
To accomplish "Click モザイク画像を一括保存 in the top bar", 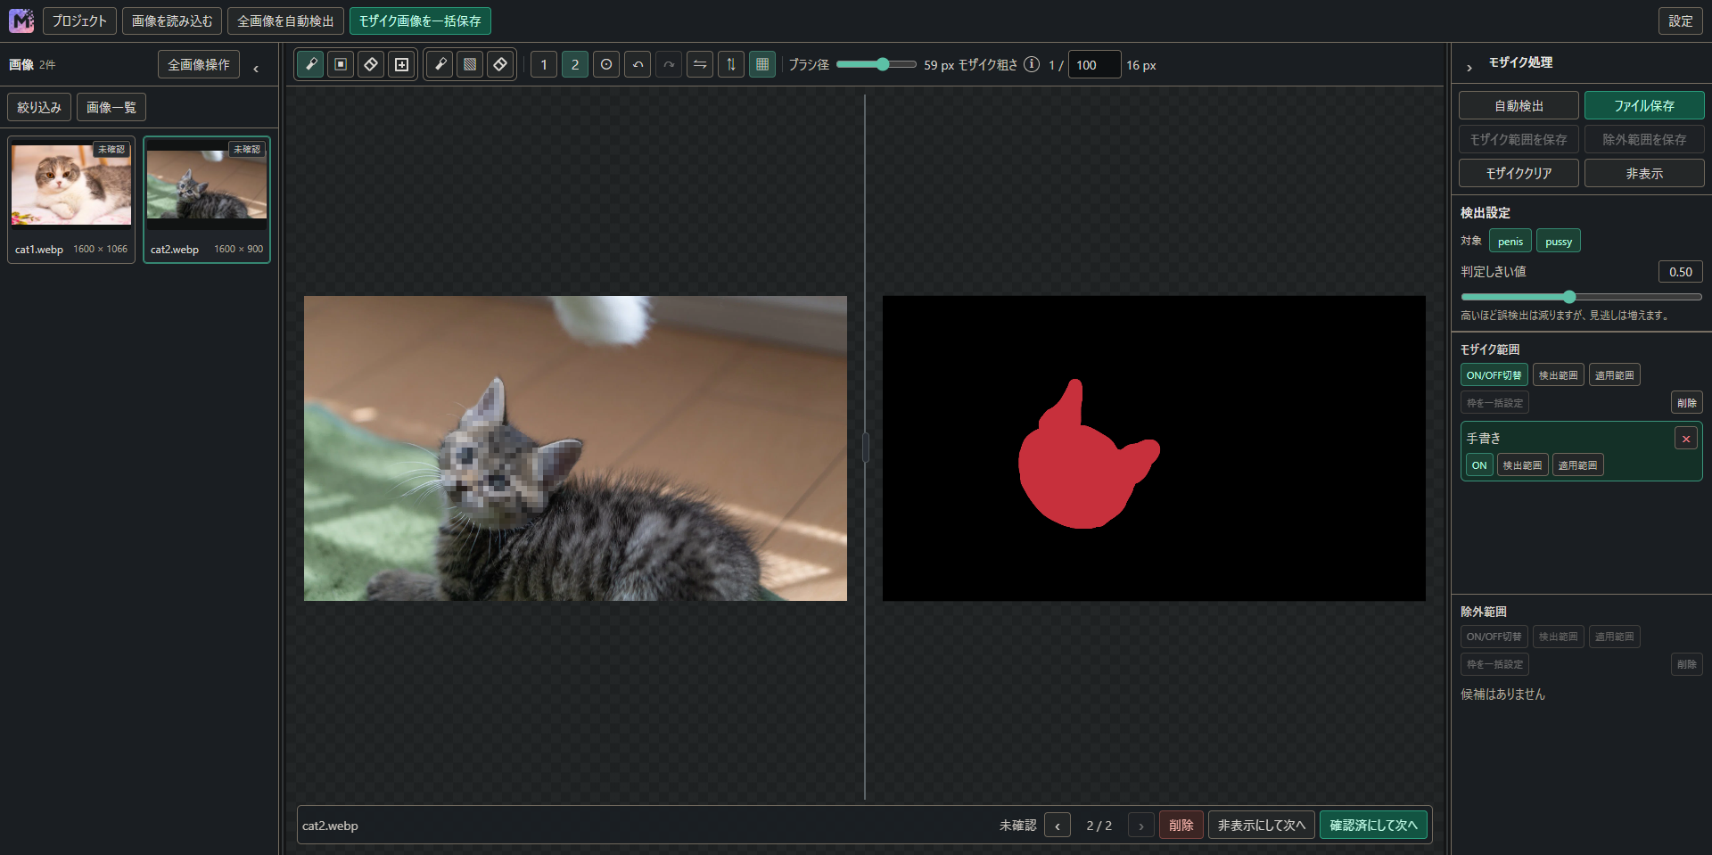I will pyautogui.click(x=420, y=21).
